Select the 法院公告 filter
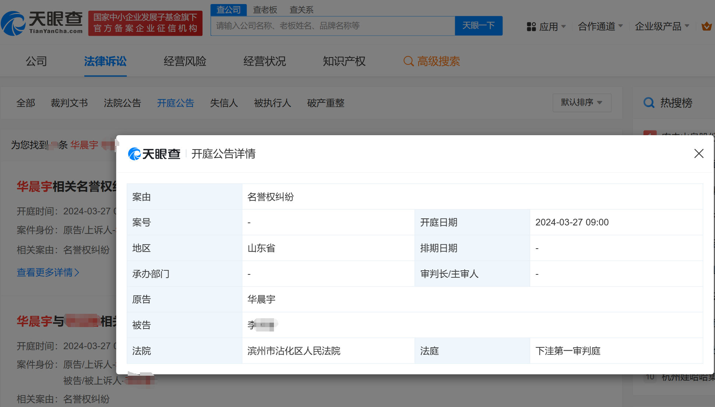Viewport: 715px width, 407px height. pos(122,103)
